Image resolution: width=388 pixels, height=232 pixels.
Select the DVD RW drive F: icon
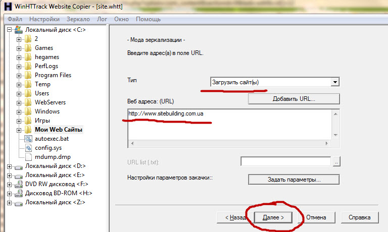point(19,184)
